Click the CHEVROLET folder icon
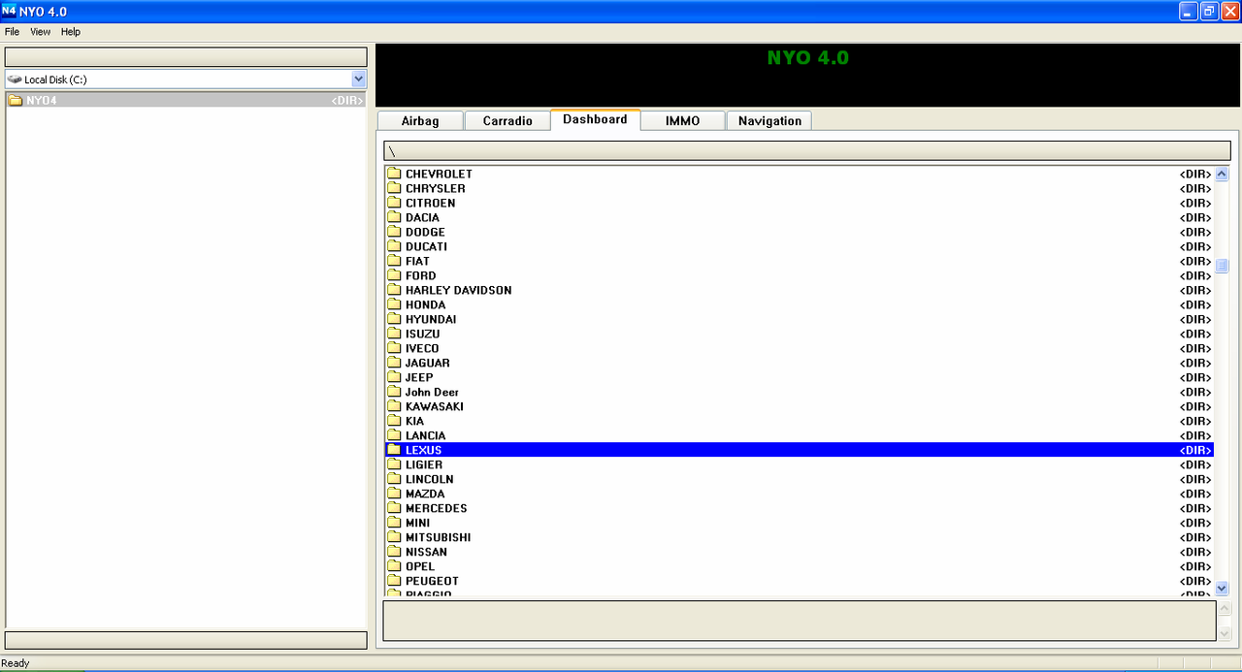The image size is (1242, 672). pos(394,174)
